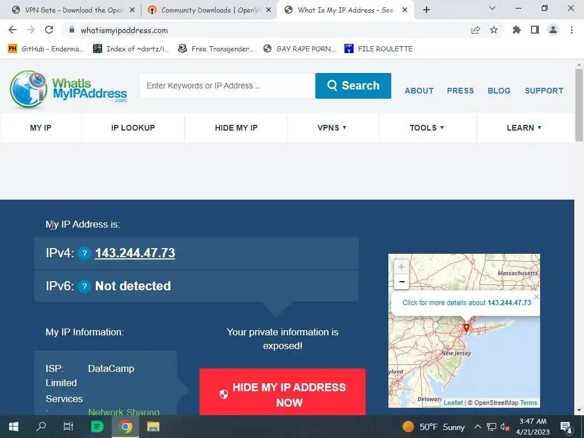Click the padlock site info icon
Image resolution: width=584 pixels, height=438 pixels.
pyautogui.click(x=72, y=30)
